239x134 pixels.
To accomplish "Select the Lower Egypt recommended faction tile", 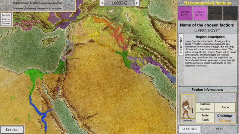I will coord(200,14).
